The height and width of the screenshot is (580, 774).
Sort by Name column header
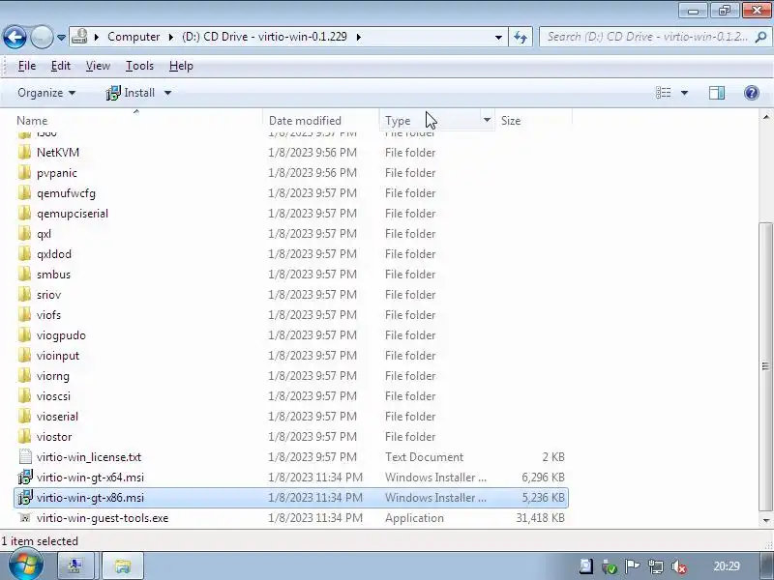pyautogui.click(x=32, y=120)
